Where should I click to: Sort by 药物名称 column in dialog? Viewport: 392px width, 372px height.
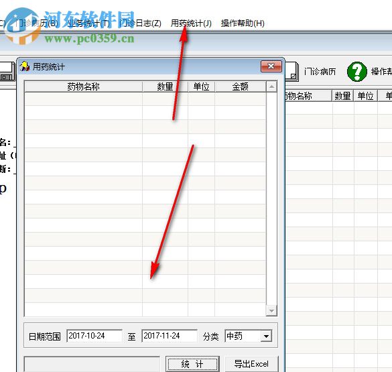pyautogui.click(x=84, y=86)
